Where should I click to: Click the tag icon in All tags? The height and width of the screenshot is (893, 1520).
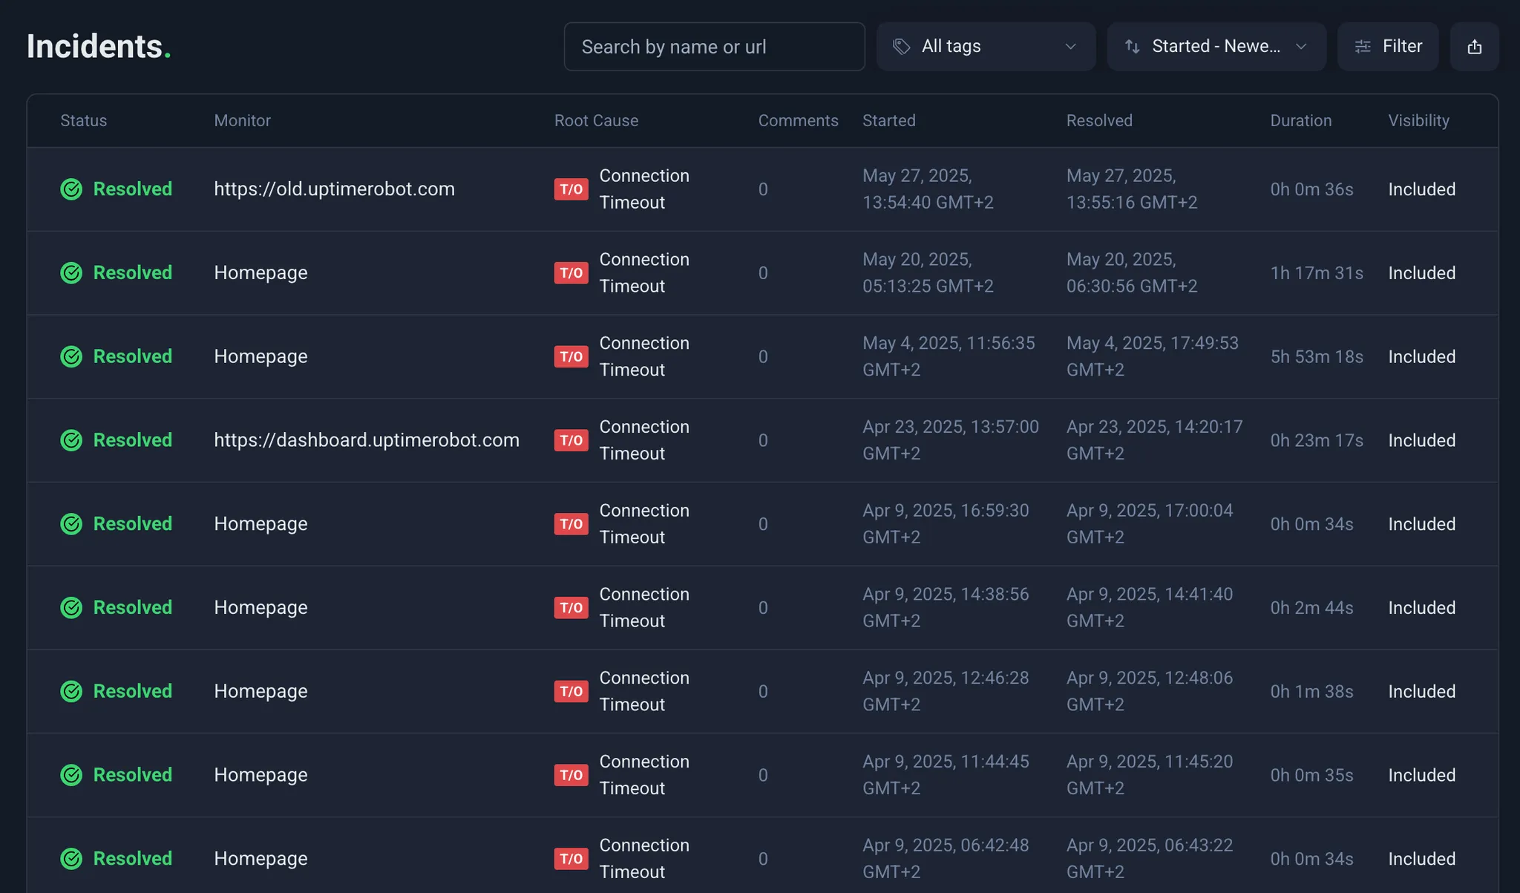(x=901, y=47)
